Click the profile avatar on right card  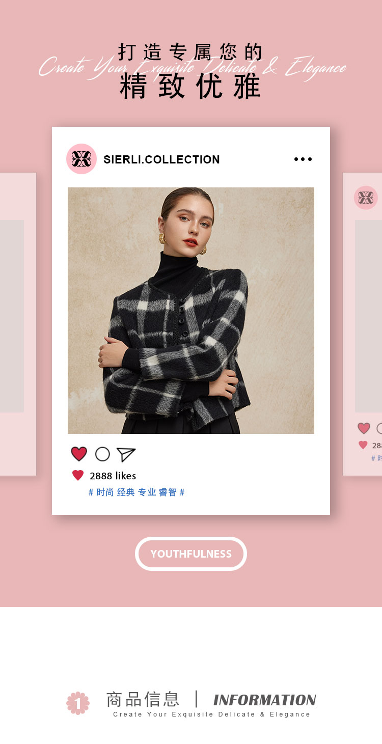pyautogui.click(x=366, y=198)
